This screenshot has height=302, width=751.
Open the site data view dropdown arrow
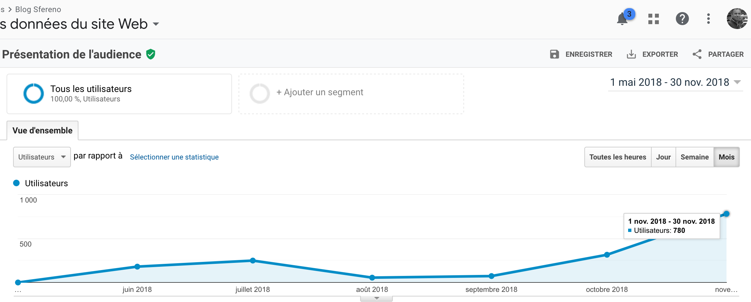156,24
